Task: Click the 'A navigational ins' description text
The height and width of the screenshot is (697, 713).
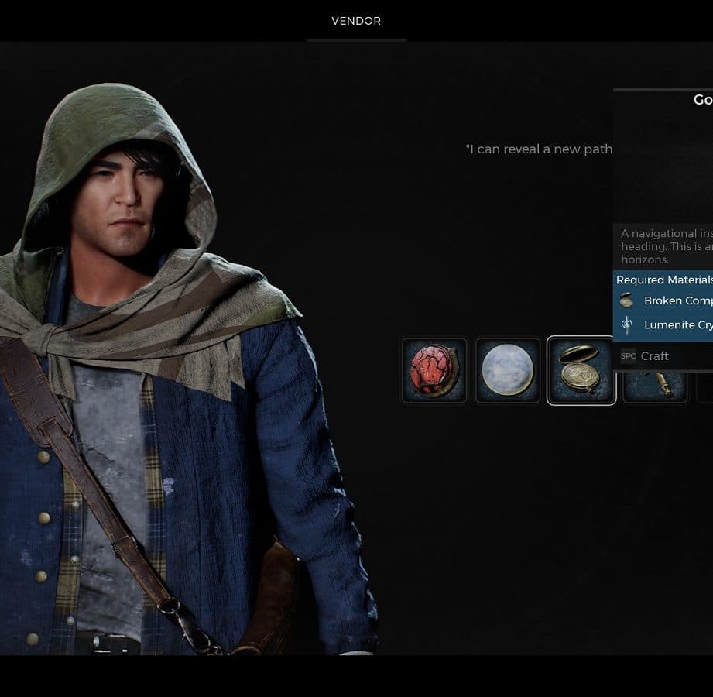Action: click(x=667, y=233)
